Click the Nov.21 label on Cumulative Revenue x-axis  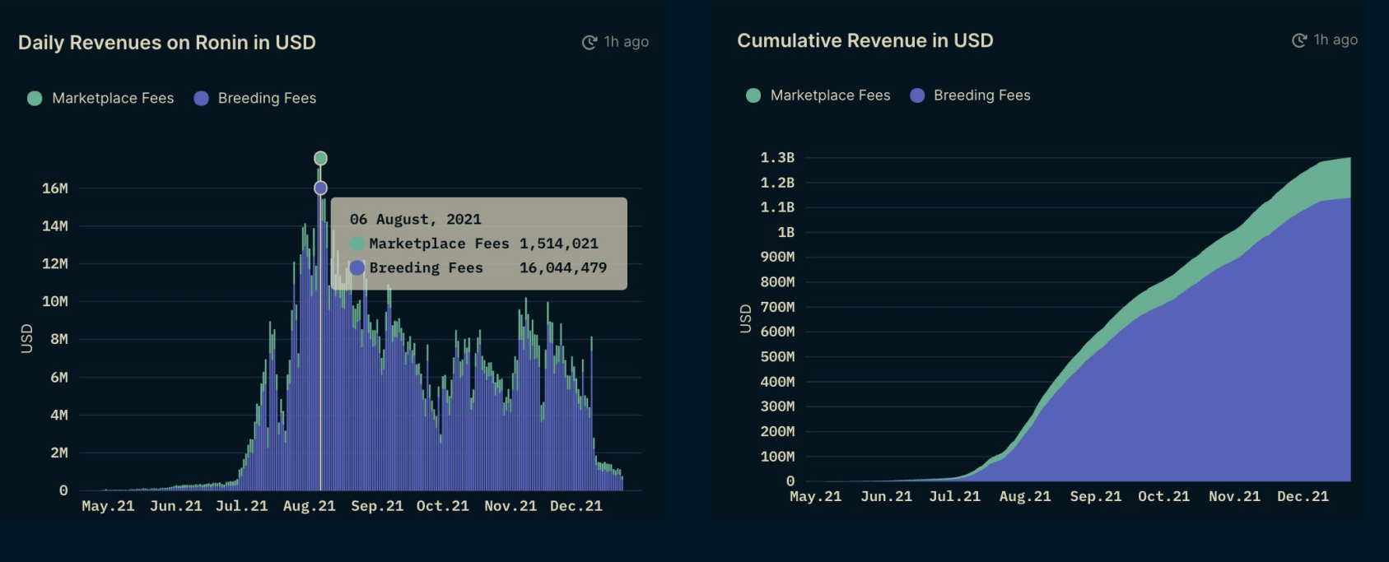(x=1234, y=497)
